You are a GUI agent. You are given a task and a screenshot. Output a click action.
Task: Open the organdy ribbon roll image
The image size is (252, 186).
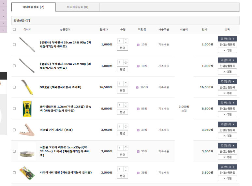[27, 151]
